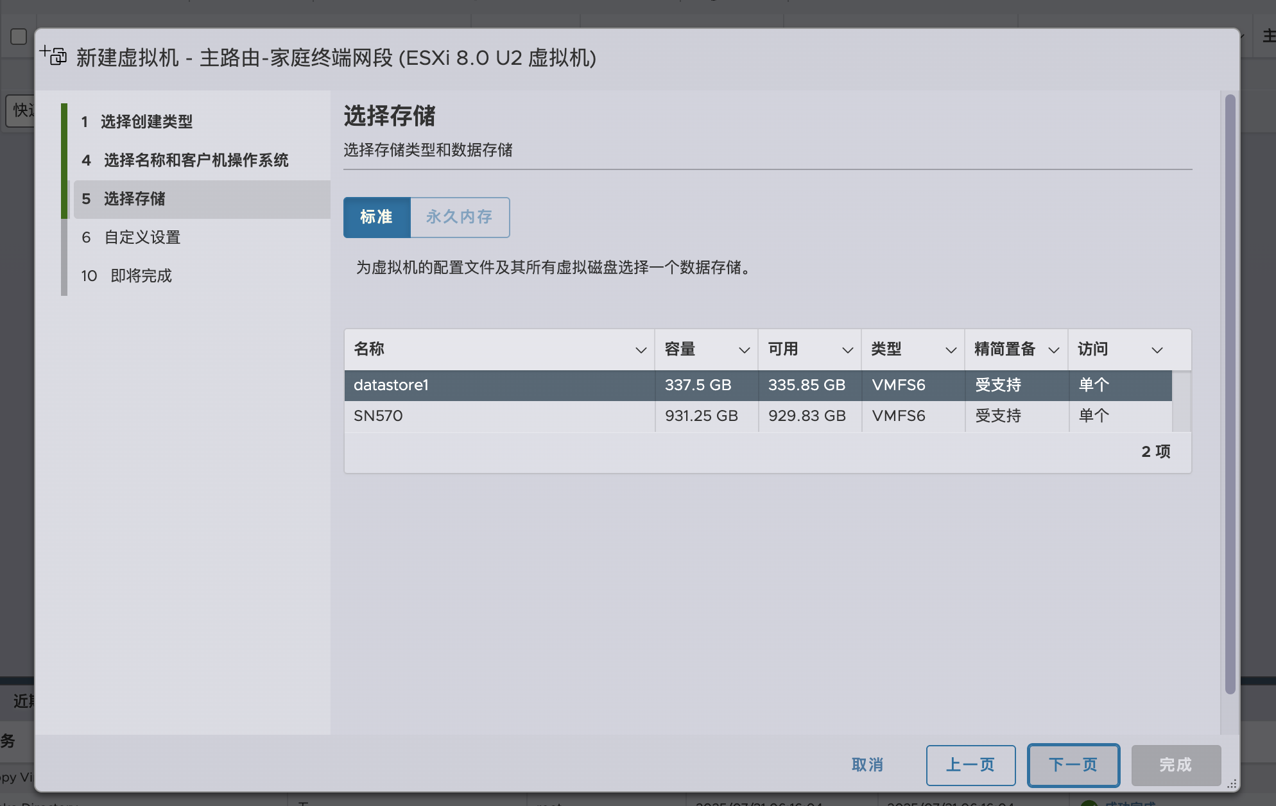Open the 名称 column sort dropdown
The height and width of the screenshot is (806, 1276).
(x=641, y=350)
